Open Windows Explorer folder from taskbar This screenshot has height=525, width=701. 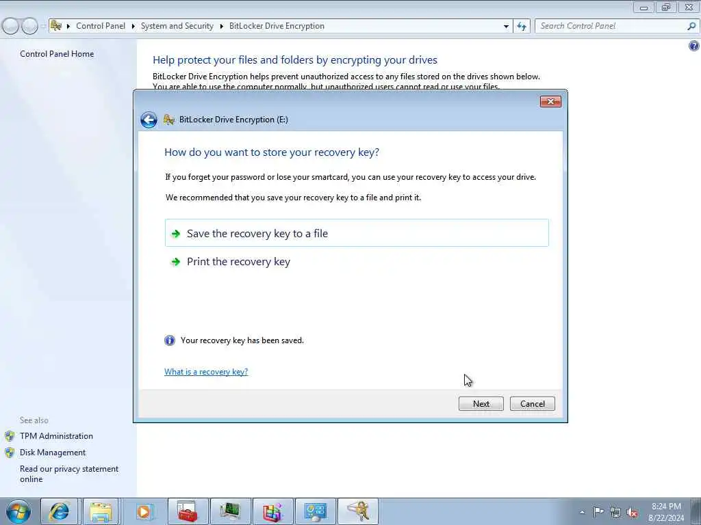coord(101,511)
